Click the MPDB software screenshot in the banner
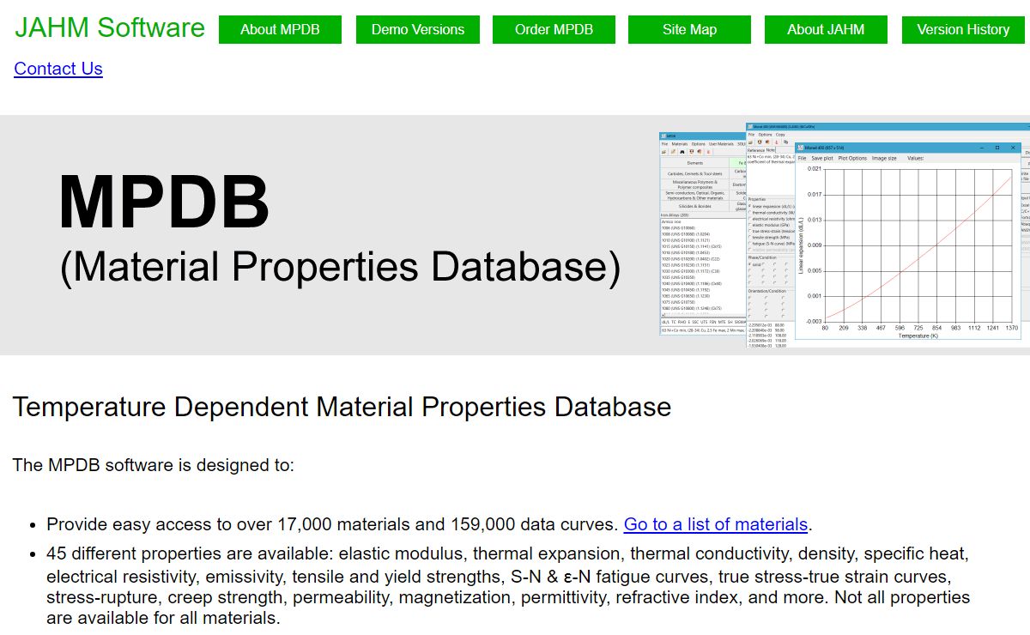 (845, 234)
